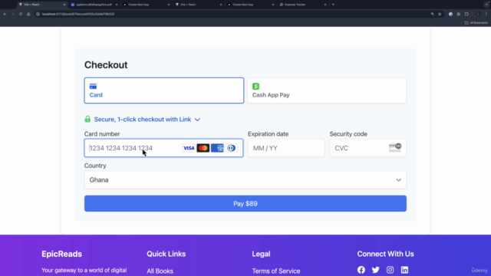
Task: Close the Expense Tracker browser tab
Action: tap(325, 5)
